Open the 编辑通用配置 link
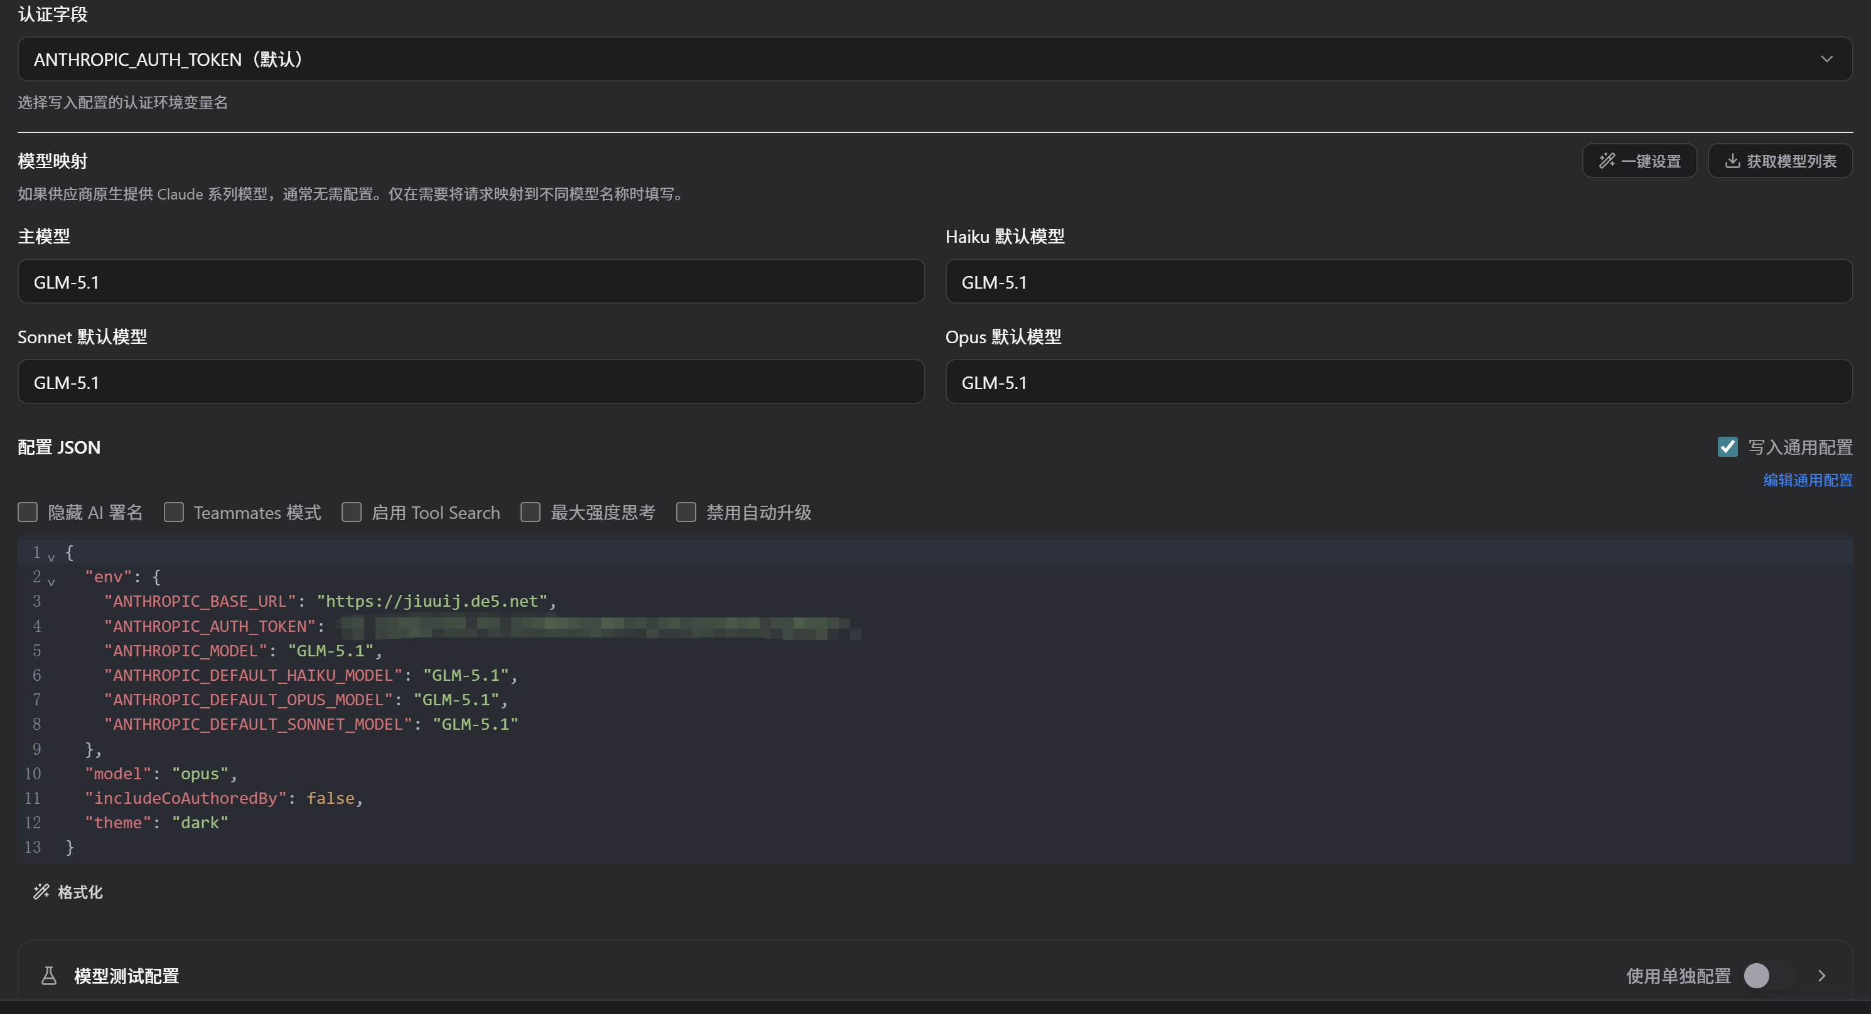The width and height of the screenshot is (1871, 1014). tap(1808, 480)
